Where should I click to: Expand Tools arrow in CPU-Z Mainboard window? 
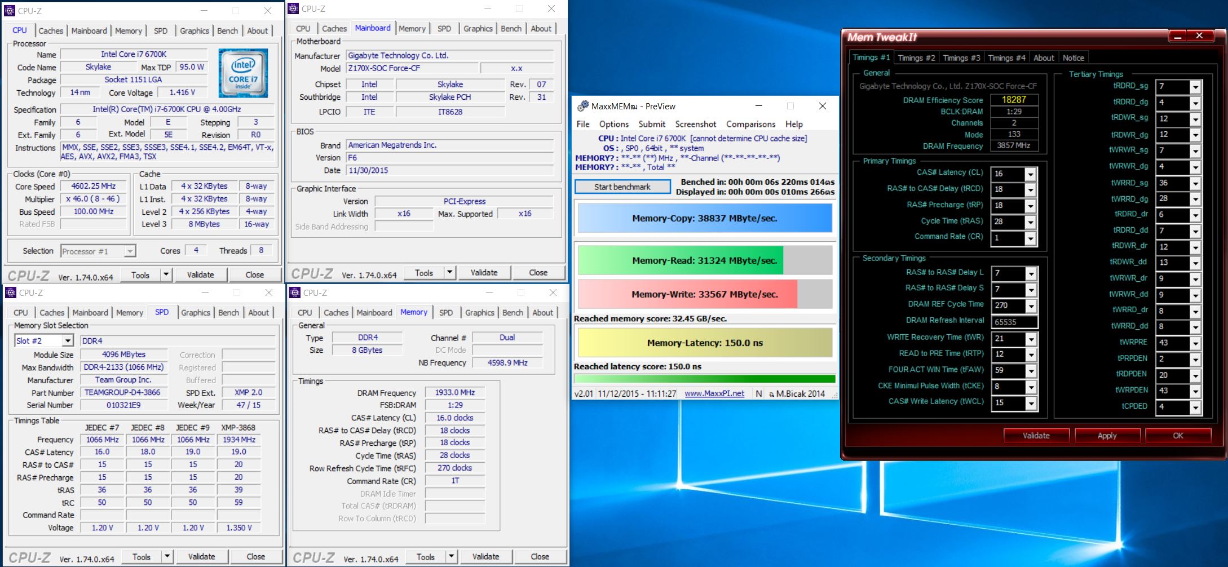point(449,272)
